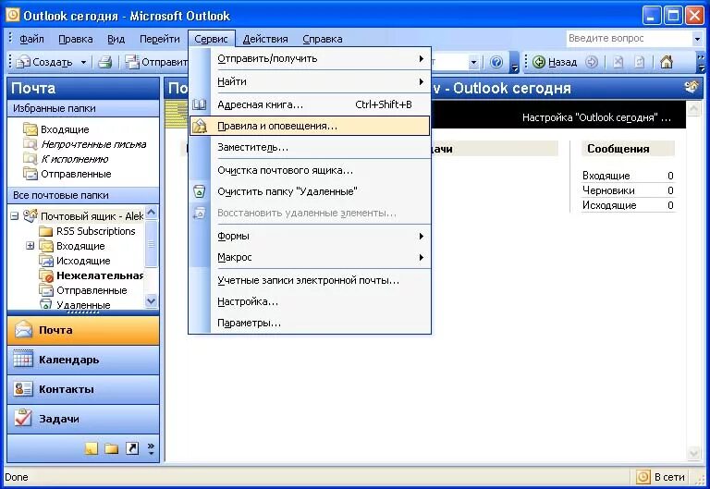Click folder list scrollbar up arrow
The height and width of the screenshot is (489, 710).
click(x=152, y=212)
